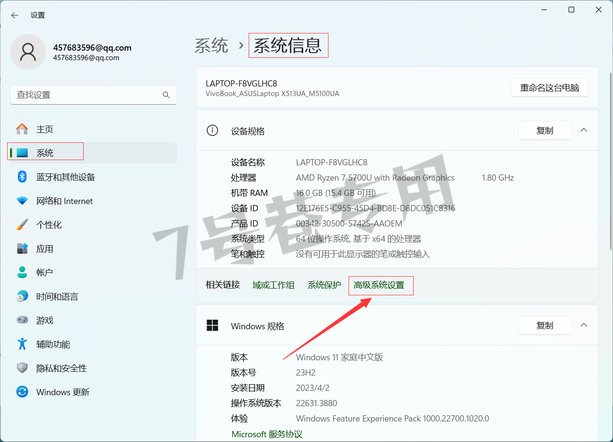Click the info icon beside 设备规格
613x442 pixels.
(212, 130)
